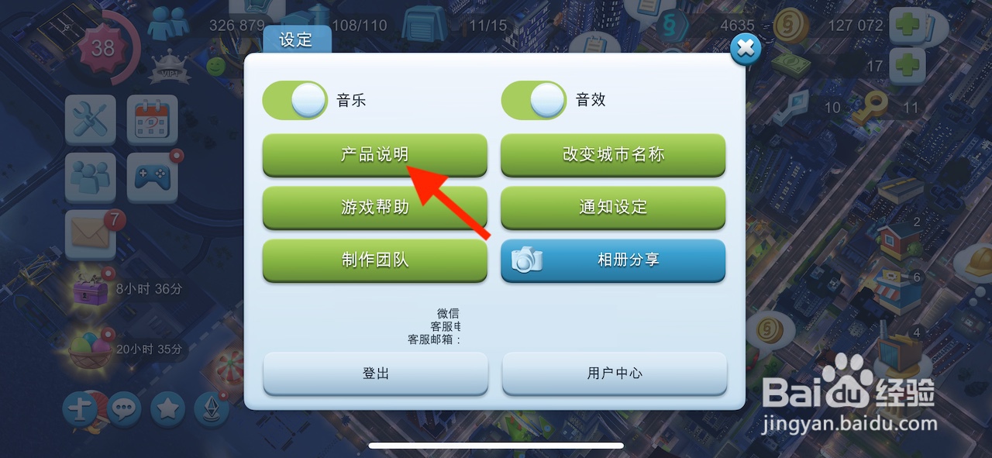Image resolution: width=992 pixels, height=458 pixels.
Task: Open the chat speech bubble icon
Action: [x=124, y=408]
